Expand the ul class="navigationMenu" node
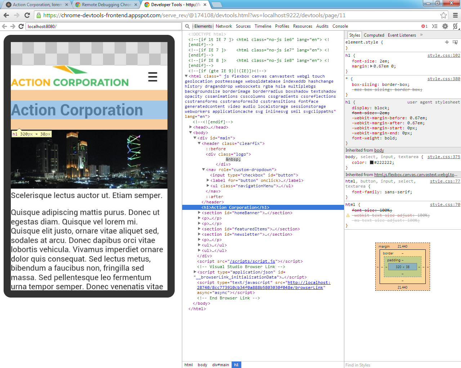The width and height of the screenshot is (461, 368). 208,186
